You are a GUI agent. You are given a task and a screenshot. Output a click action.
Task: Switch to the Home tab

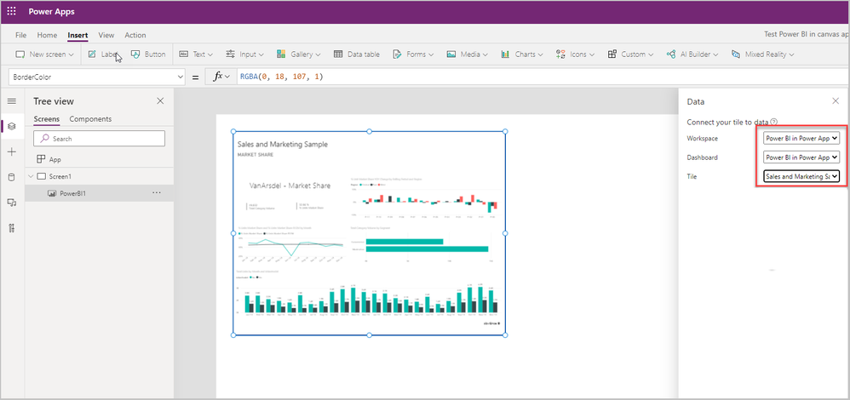[x=47, y=35]
